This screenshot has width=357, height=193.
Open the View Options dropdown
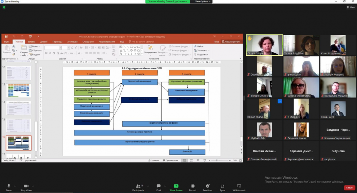[202, 1]
